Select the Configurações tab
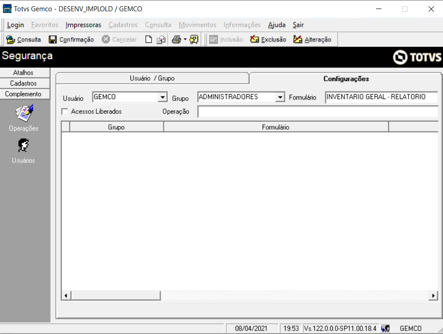The width and height of the screenshot is (443, 334). pos(346,79)
